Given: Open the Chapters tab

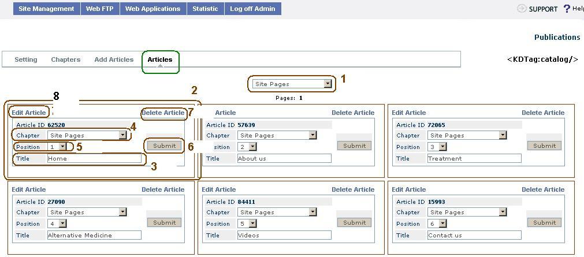Looking at the screenshot, I should 66,59.
